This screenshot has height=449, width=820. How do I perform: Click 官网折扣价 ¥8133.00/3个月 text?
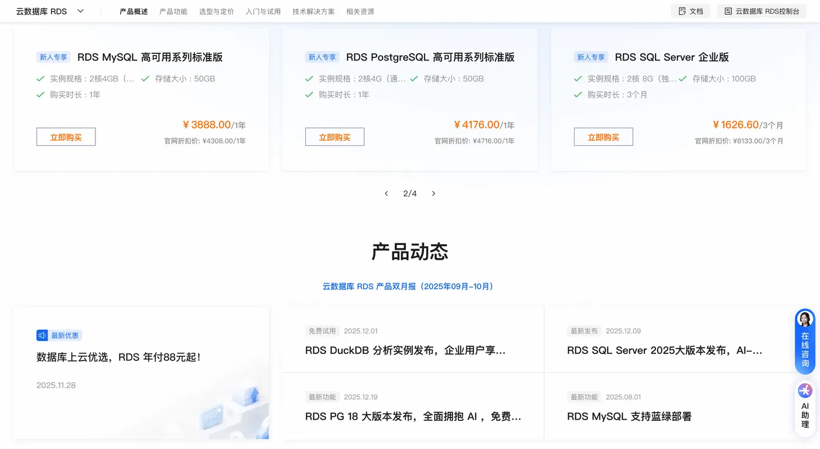(x=739, y=141)
